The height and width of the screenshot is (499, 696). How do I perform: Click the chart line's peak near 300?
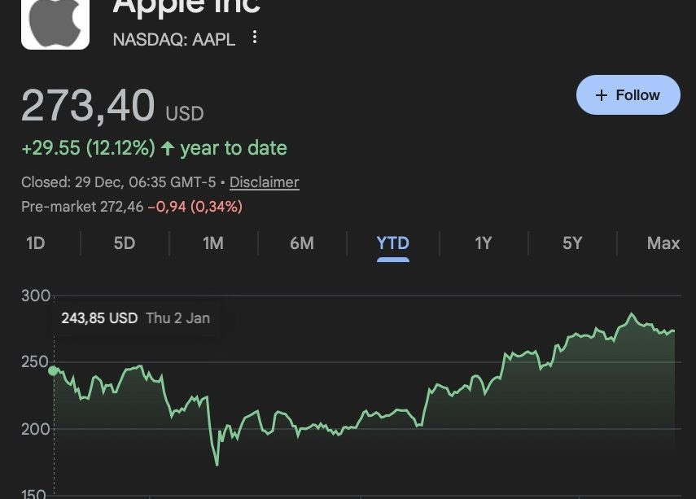(x=630, y=314)
